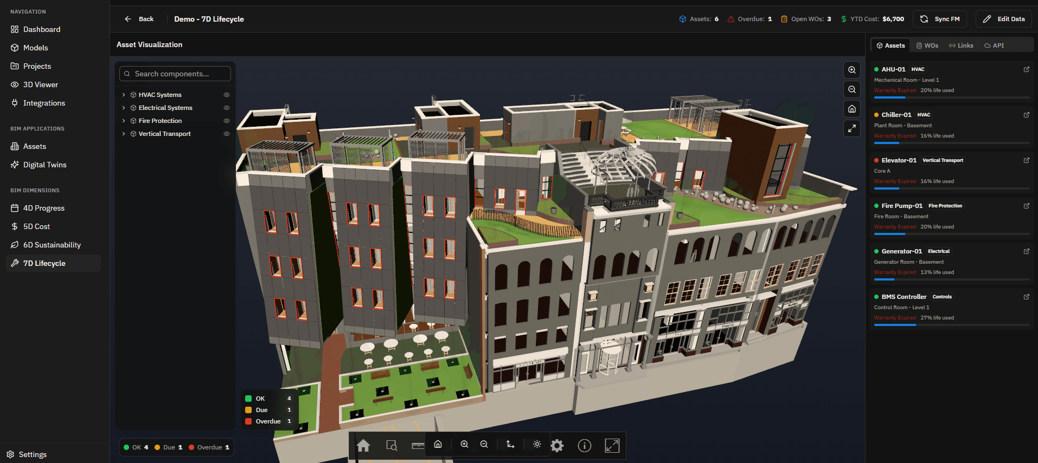
Task: Click the home view button in the vertical control stack
Action: [852, 109]
